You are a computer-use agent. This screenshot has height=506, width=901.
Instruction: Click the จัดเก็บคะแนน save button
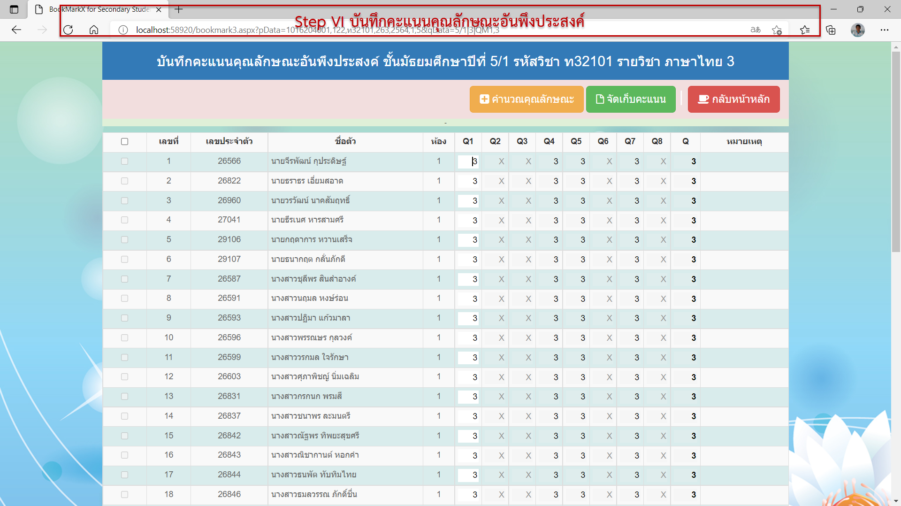(x=631, y=99)
